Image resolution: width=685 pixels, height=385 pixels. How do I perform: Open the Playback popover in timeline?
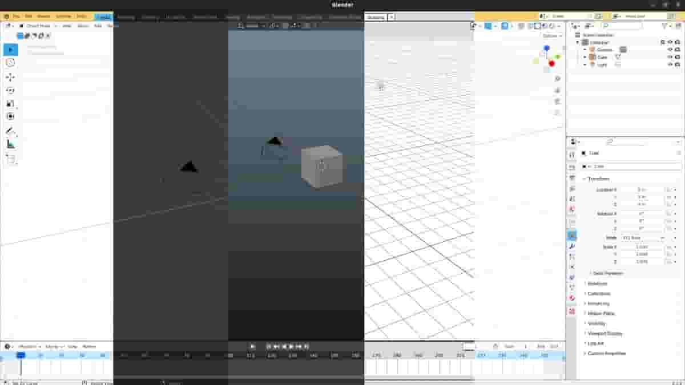(30, 346)
